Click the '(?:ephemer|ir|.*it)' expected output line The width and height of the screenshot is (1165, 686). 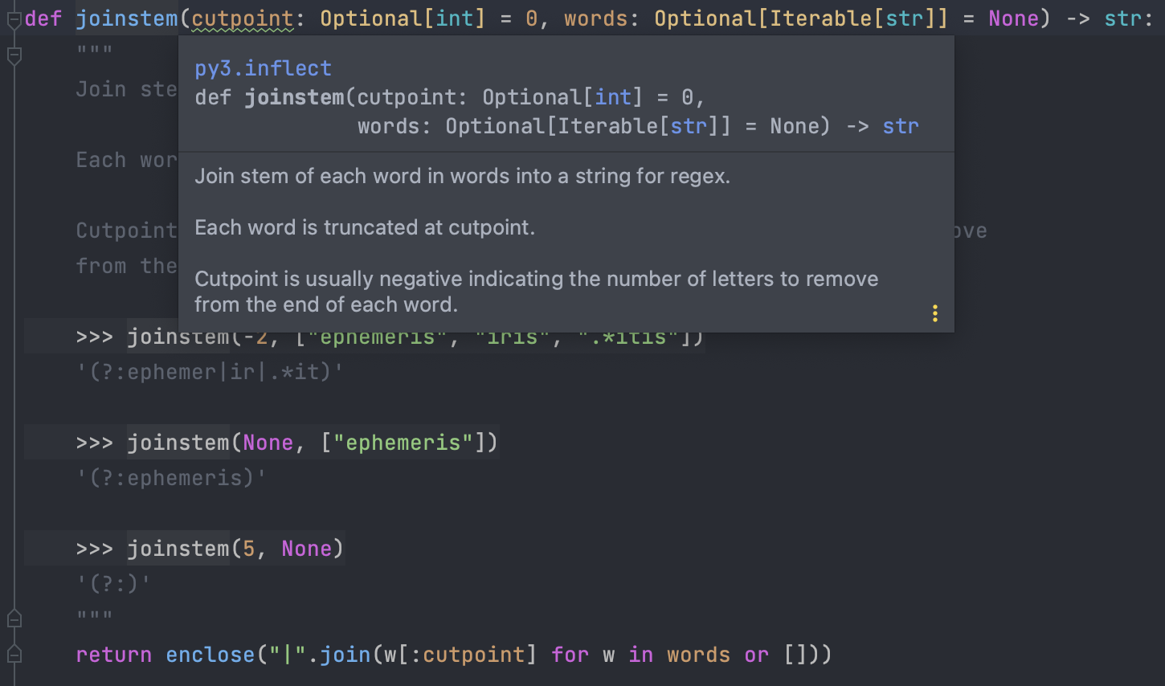pyautogui.click(x=209, y=372)
